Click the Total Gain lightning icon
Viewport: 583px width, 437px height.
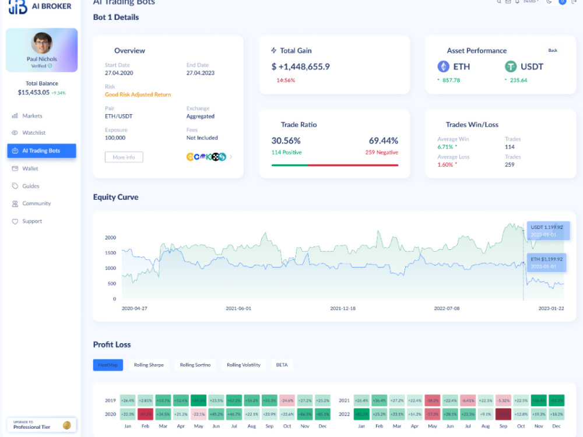pos(273,51)
